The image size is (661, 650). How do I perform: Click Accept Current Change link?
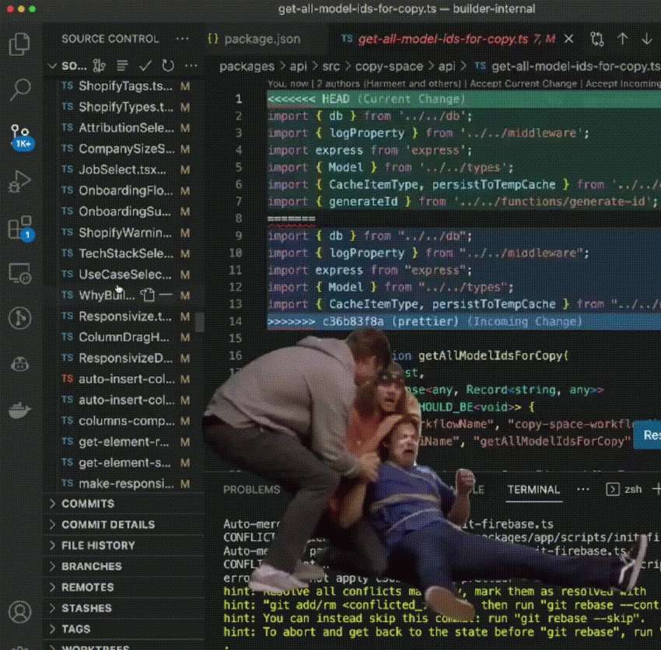point(523,83)
